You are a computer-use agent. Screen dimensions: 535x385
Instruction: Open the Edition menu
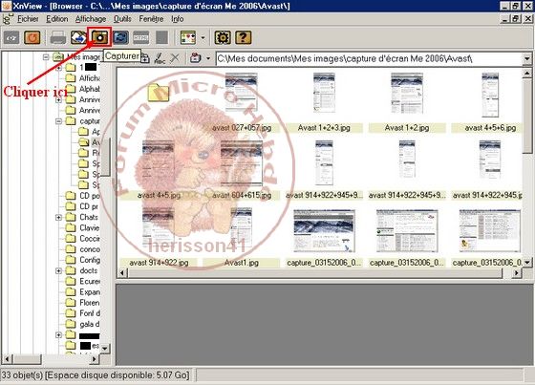click(x=57, y=19)
